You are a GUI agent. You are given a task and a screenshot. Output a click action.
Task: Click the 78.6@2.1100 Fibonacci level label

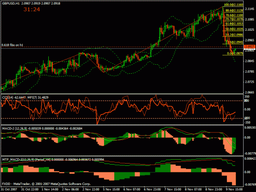[x=234, y=15]
